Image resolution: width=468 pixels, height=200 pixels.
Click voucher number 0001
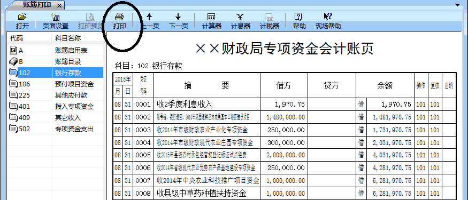pos(143,105)
